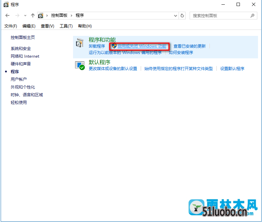262x222 pixels.
Task: Open the 编辑(E) menu
Action: [x=29, y=26]
